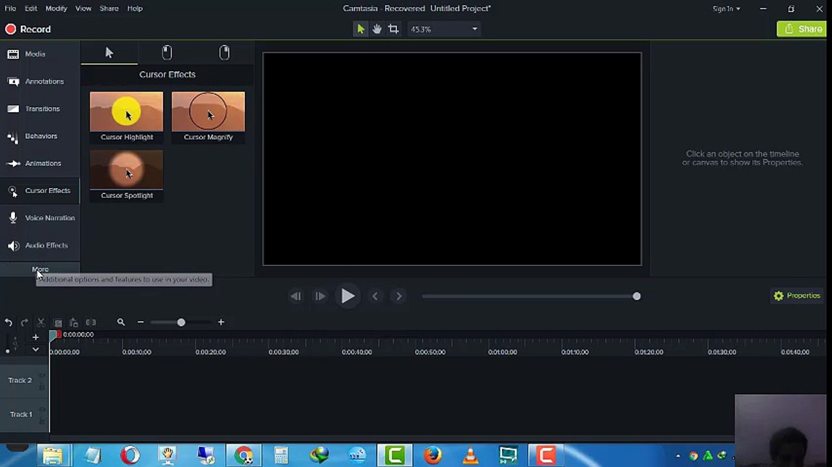Switch to the cursor pointer effects tab
Viewport: 832px width, 467px height.
pos(109,53)
